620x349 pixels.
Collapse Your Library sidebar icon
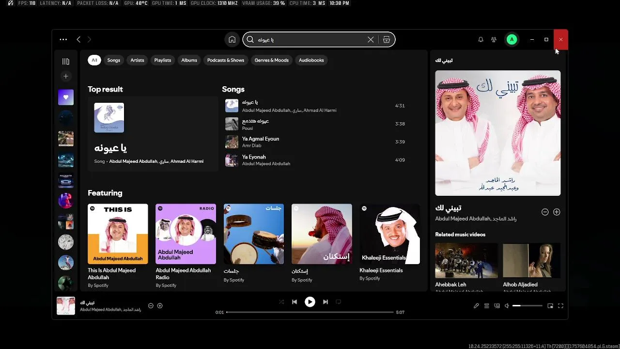pos(66,62)
